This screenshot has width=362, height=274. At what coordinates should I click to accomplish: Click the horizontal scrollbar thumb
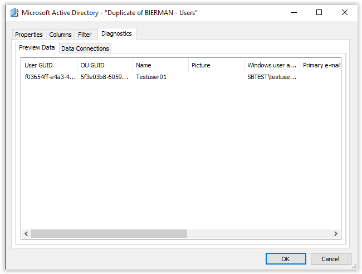109,233
